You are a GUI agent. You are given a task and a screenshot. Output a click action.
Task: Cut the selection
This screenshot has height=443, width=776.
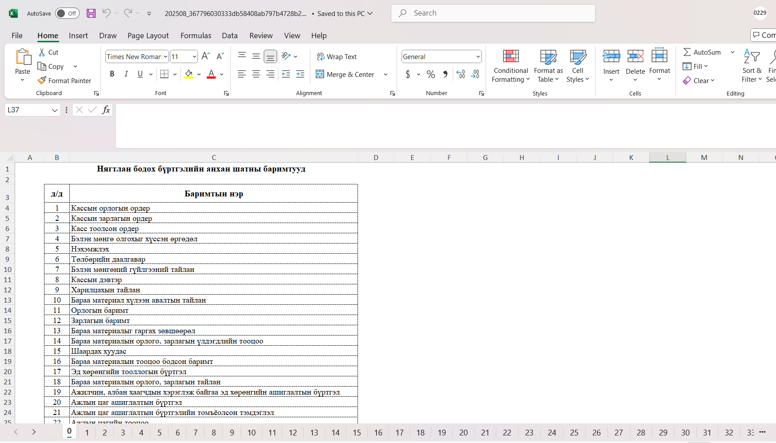click(48, 52)
